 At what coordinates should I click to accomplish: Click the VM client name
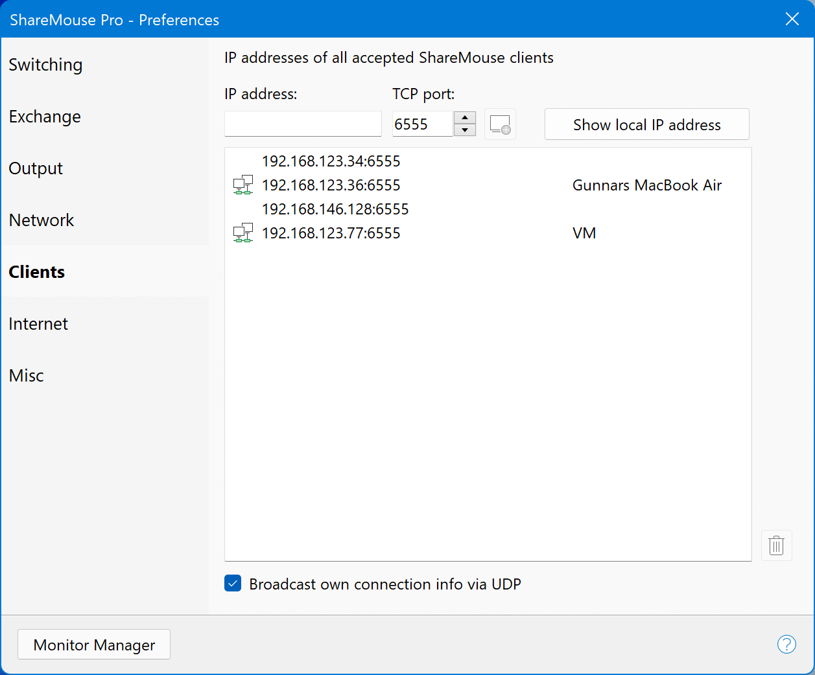[584, 233]
